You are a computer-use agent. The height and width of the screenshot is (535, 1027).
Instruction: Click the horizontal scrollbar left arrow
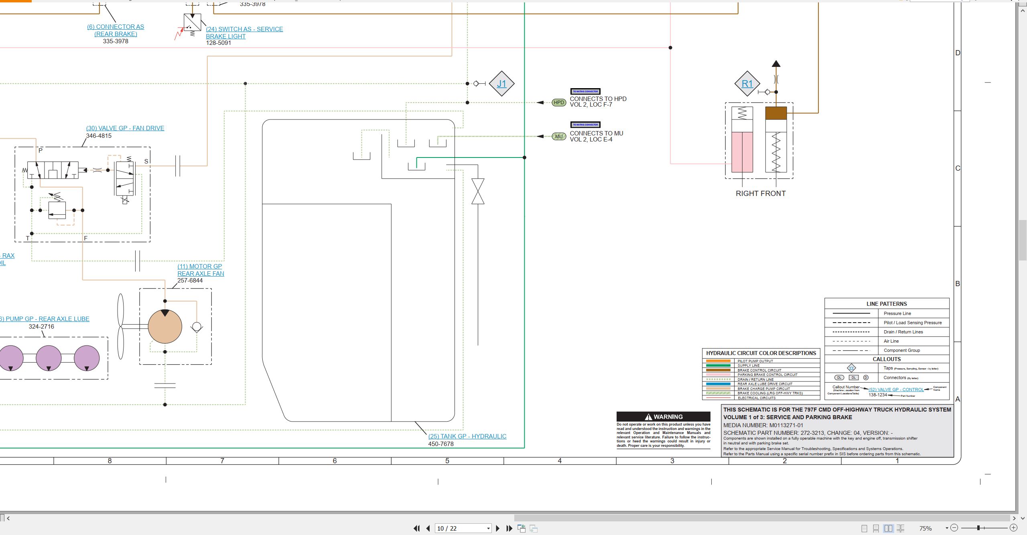8,518
